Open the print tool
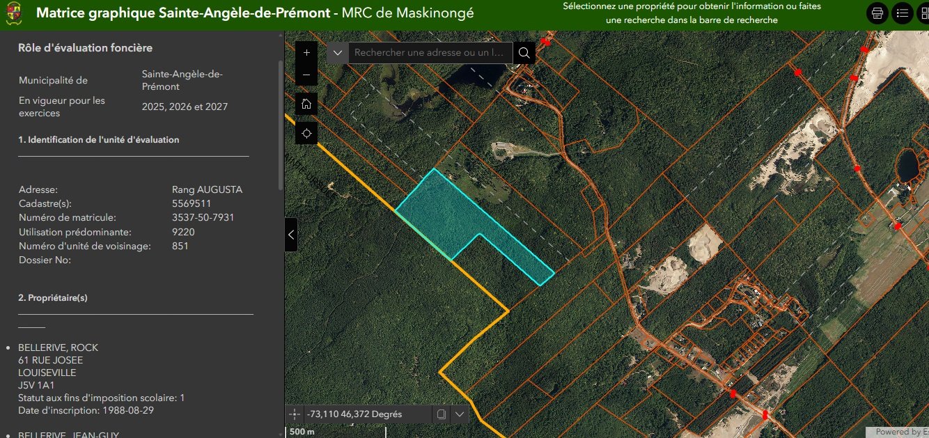Viewport: 929px width, 438px height. [x=877, y=13]
